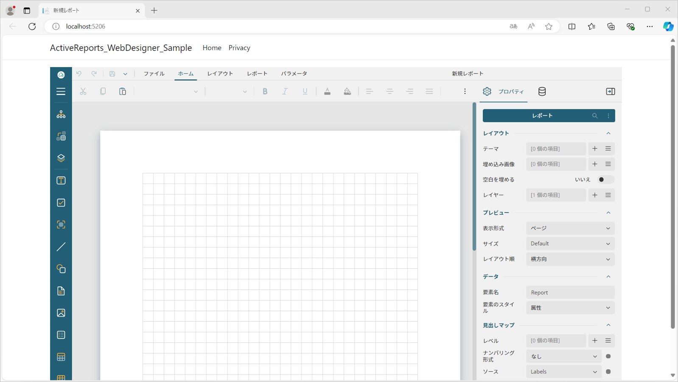Click the ActiveReports logo icon
This screenshot has width=678, height=382.
pyautogui.click(x=61, y=74)
